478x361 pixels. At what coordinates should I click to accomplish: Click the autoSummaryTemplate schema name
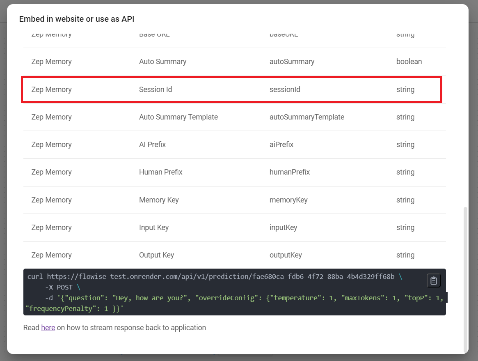click(x=306, y=117)
